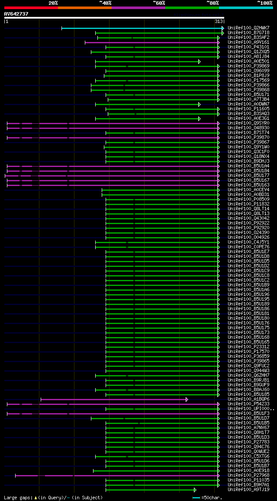Select the UniRef100_B5U1A4 entry
277x501 pixels.
[x=248, y=166]
